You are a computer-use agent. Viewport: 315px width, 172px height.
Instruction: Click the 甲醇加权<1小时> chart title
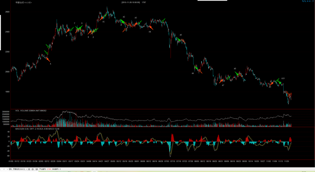click(x=23, y=2)
